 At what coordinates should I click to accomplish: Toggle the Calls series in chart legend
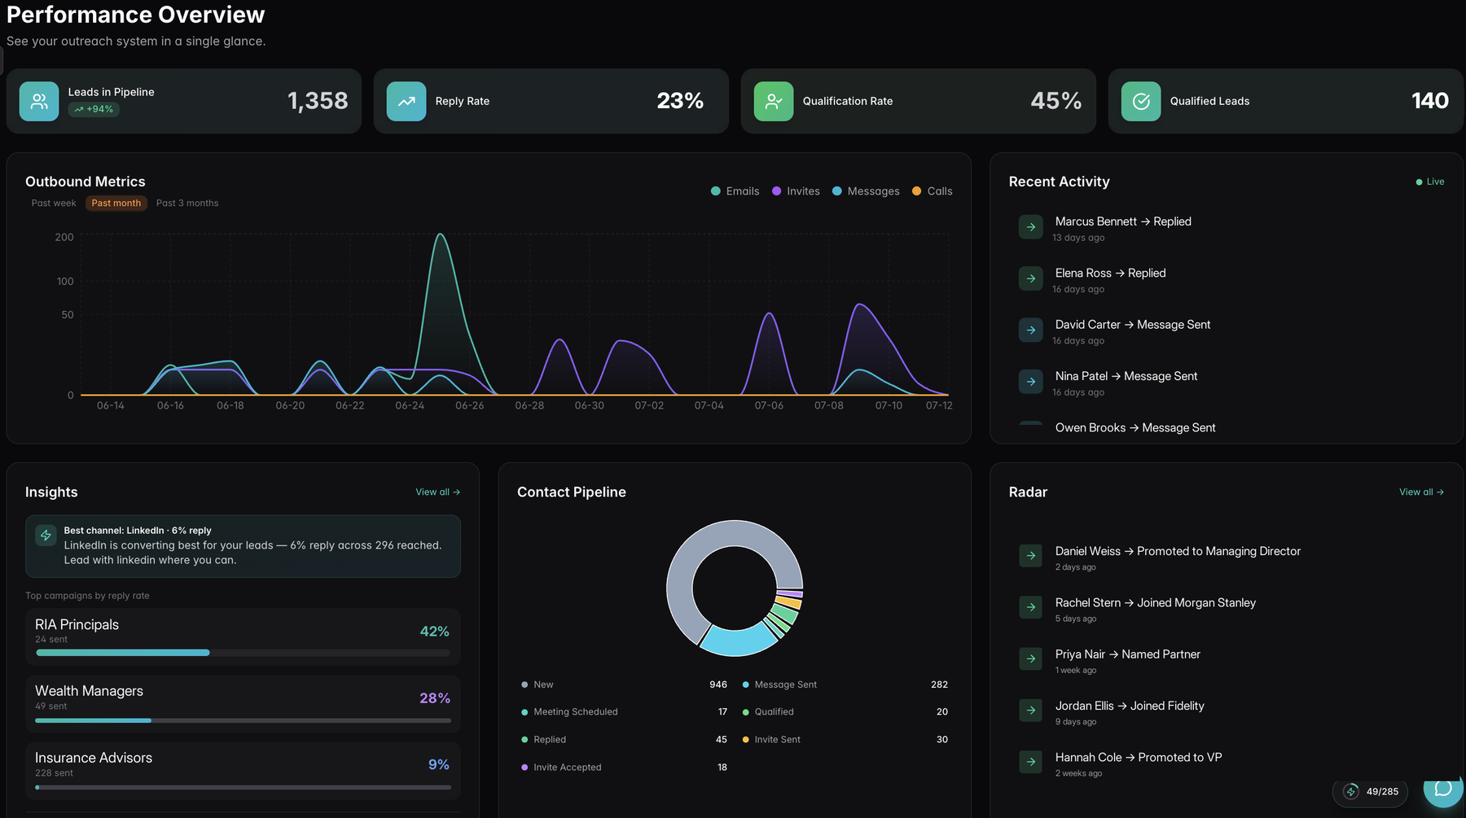(x=932, y=191)
